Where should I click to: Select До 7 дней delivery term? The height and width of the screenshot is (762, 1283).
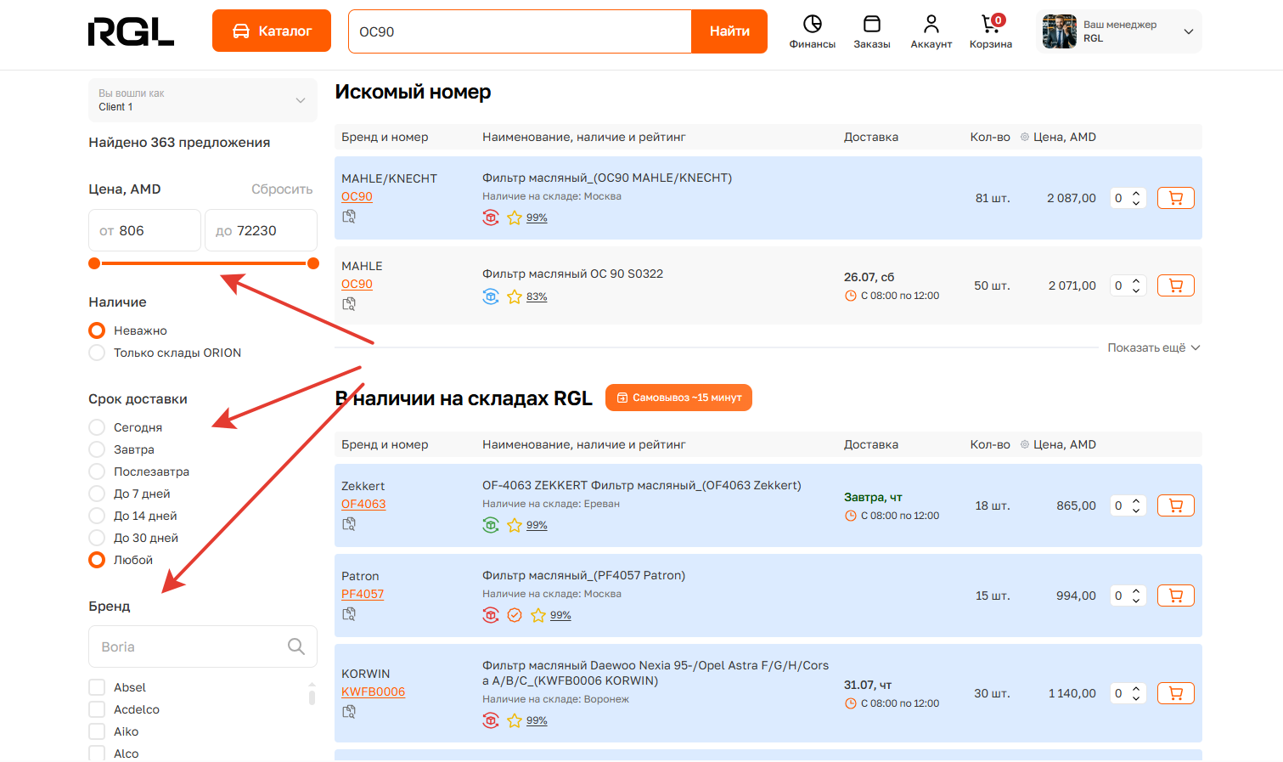pyautogui.click(x=97, y=494)
